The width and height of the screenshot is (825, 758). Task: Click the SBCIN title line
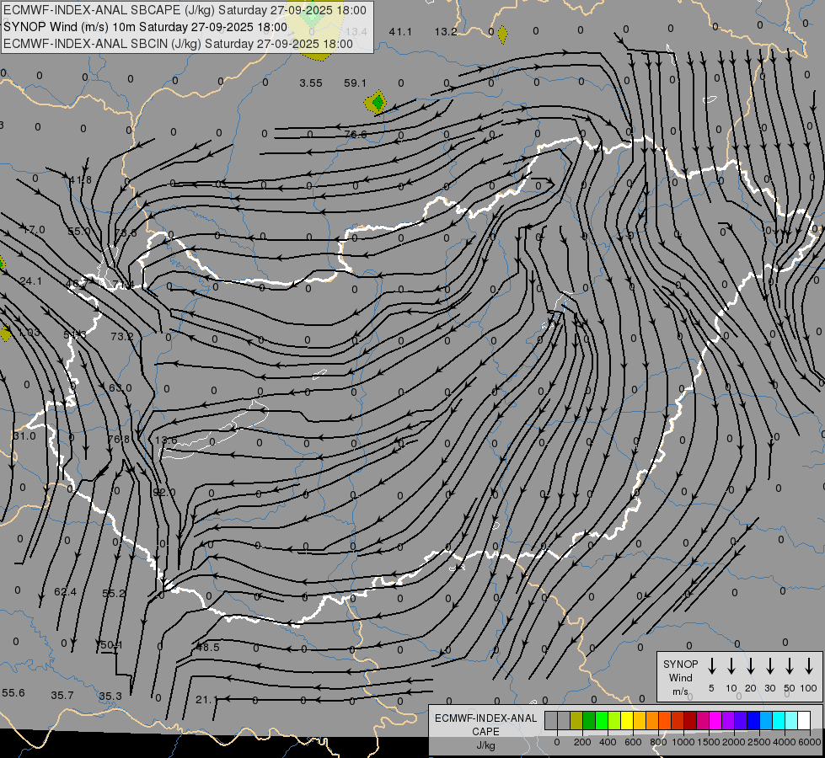coord(178,44)
